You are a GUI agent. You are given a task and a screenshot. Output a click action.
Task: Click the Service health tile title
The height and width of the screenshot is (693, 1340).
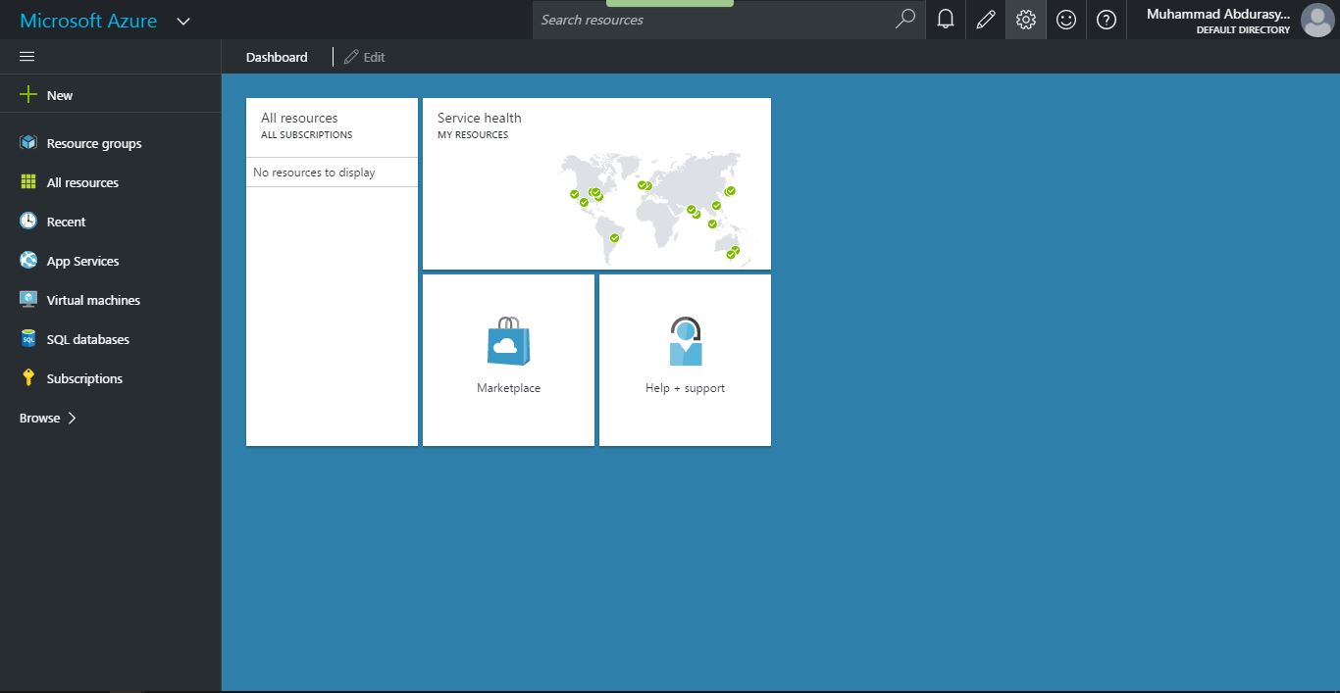pyautogui.click(x=480, y=118)
